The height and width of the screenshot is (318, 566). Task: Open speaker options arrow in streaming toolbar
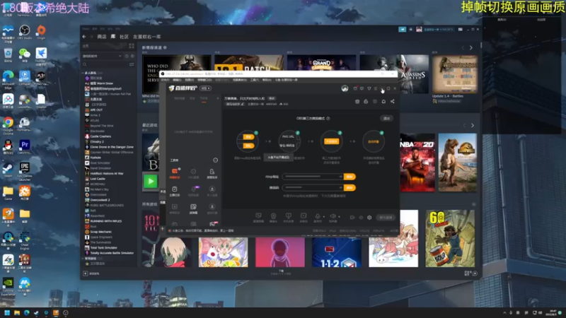click(x=339, y=217)
